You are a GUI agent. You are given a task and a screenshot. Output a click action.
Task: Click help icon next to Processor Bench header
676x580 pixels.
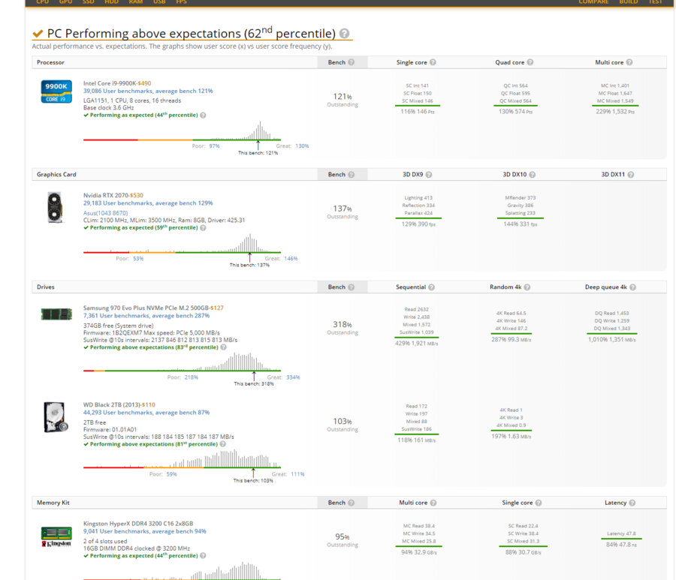point(352,62)
